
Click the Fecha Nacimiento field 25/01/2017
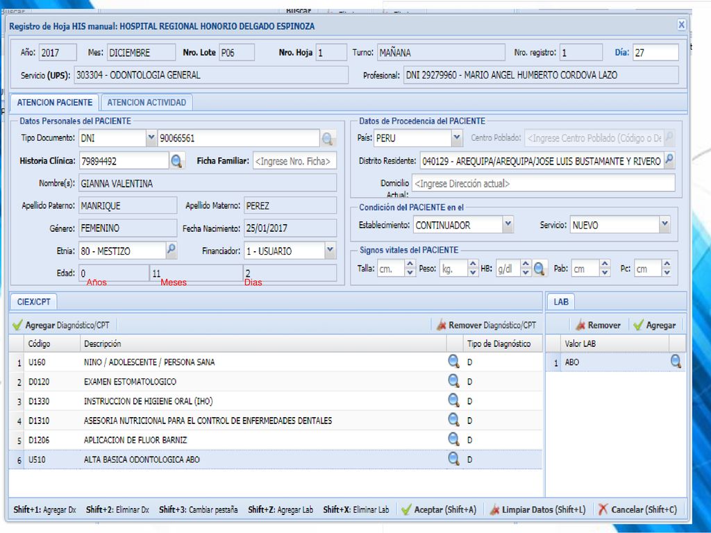click(290, 228)
